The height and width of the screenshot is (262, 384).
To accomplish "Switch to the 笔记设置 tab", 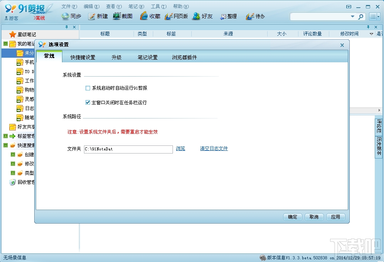I will pos(148,57).
